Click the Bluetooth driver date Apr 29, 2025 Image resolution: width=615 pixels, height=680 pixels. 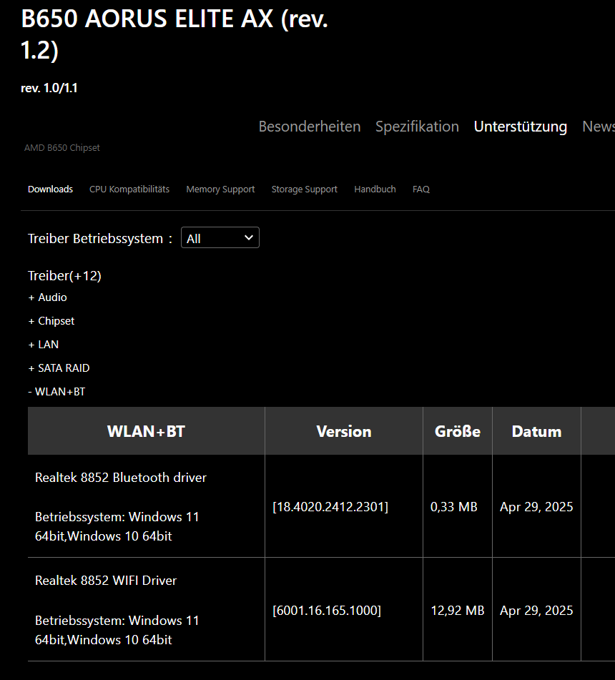[536, 506]
